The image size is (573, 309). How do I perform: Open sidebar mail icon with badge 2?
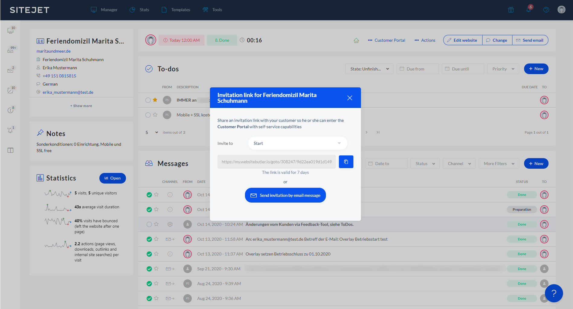pos(11,70)
